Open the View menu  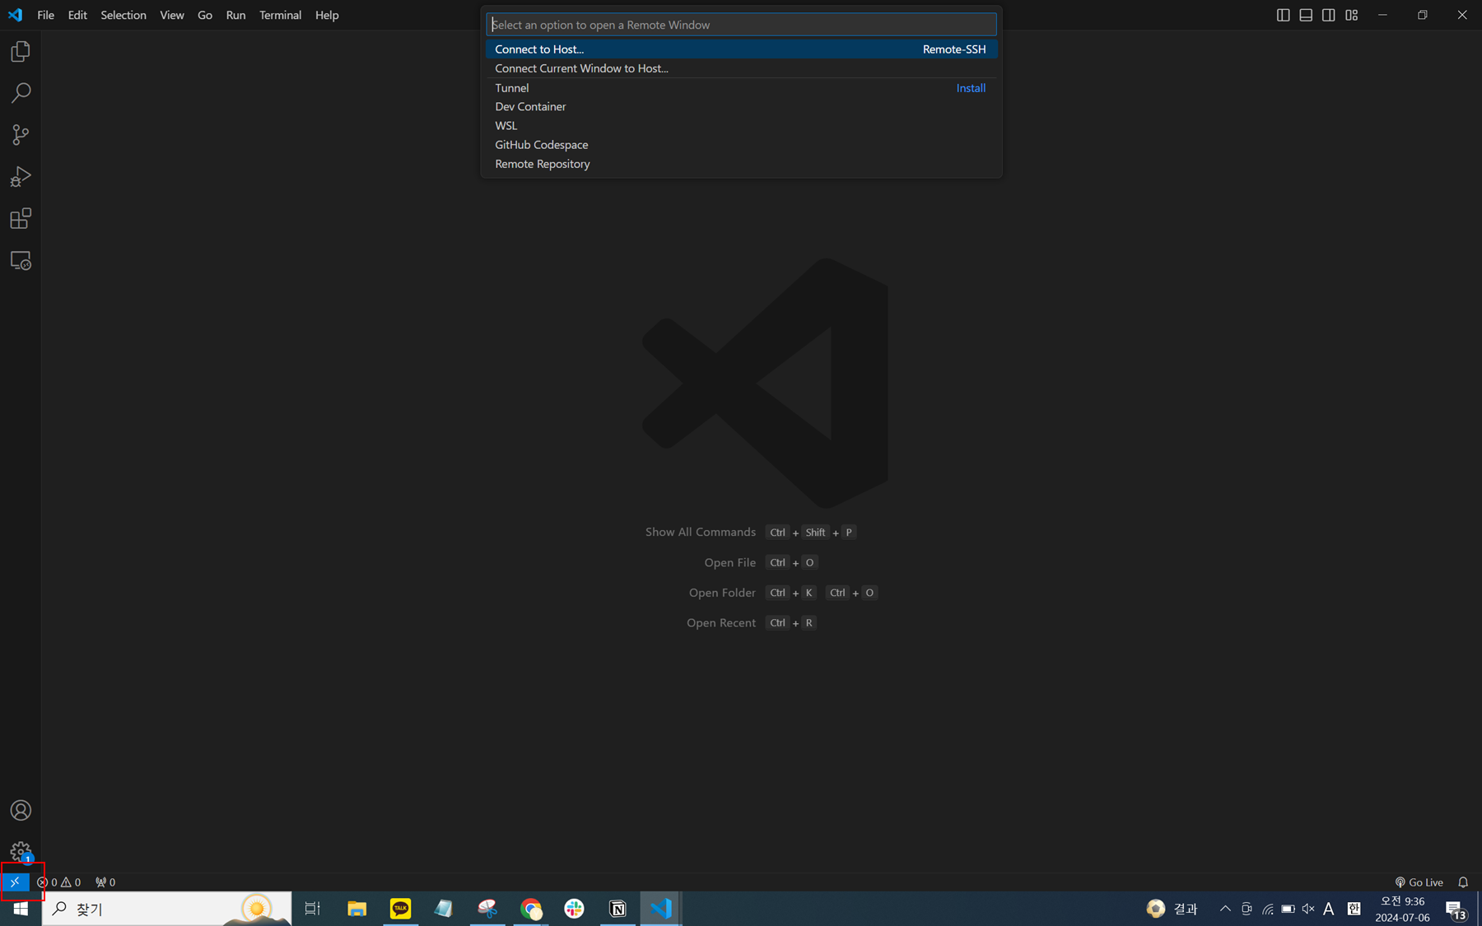[172, 15]
